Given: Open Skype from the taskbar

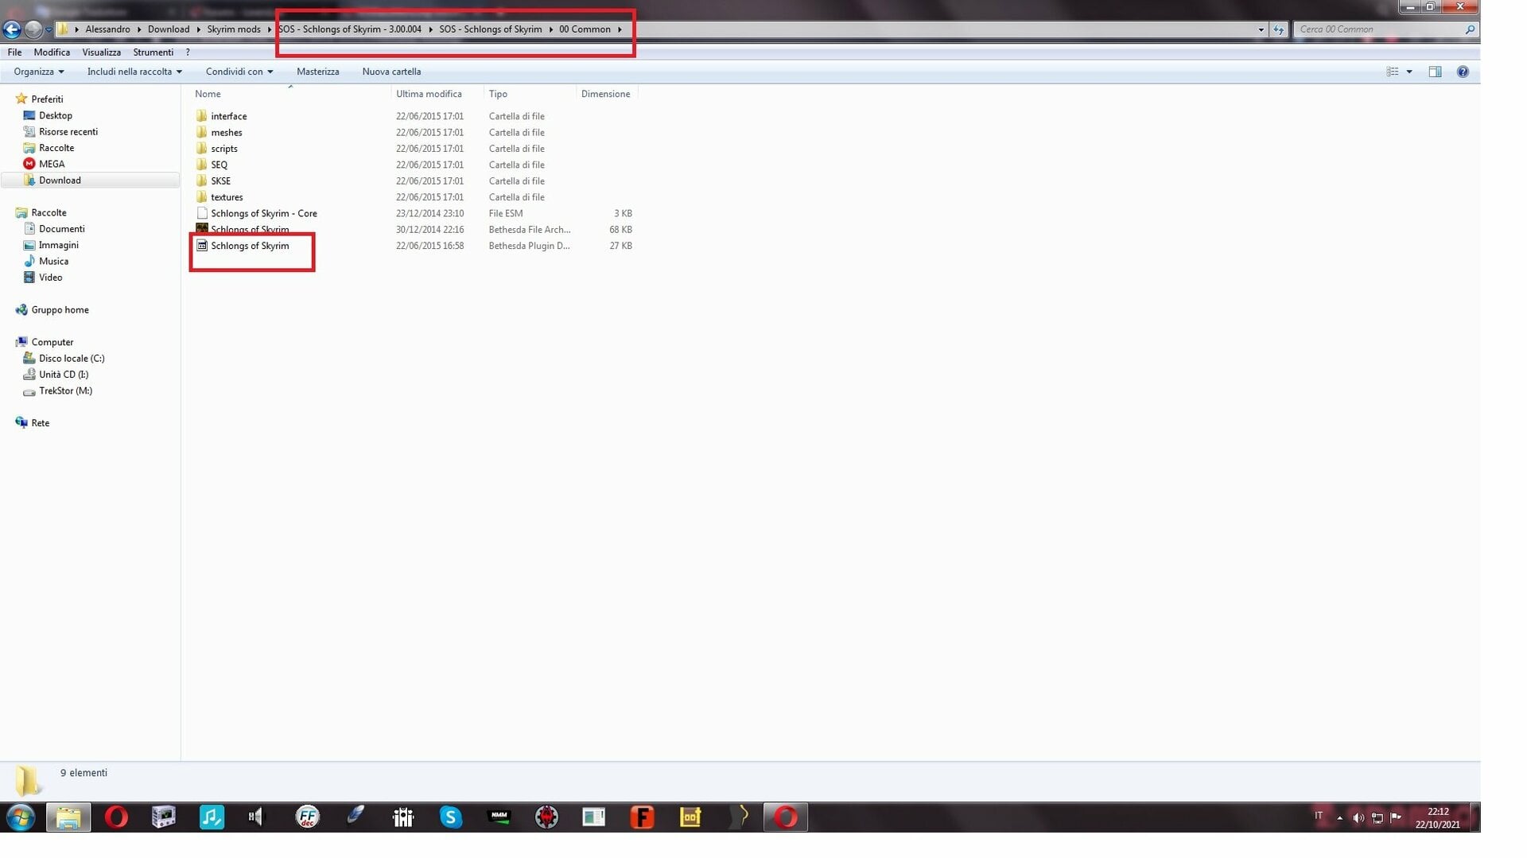Looking at the screenshot, I should (451, 817).
